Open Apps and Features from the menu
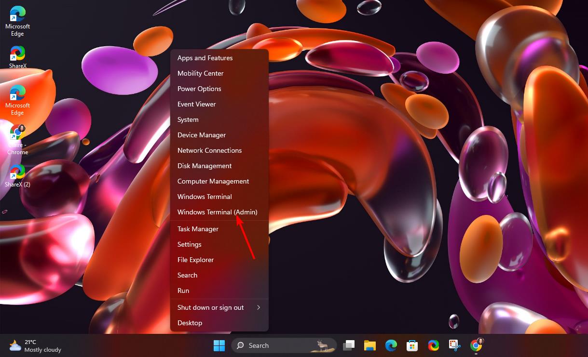588x357 pixels. coord(219,58)
